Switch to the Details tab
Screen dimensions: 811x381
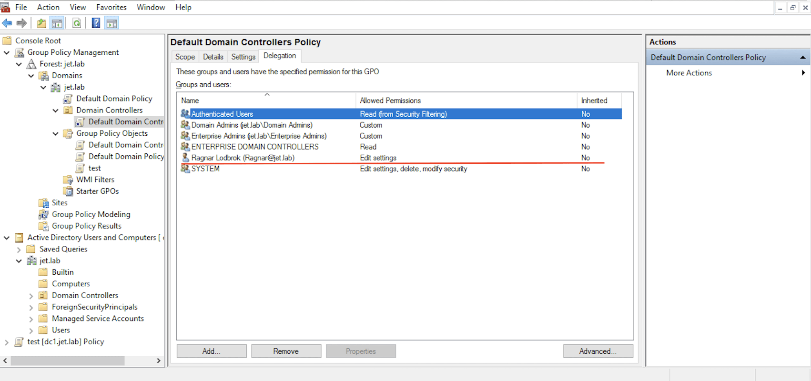pyautogui.click(x=213, y=57)
